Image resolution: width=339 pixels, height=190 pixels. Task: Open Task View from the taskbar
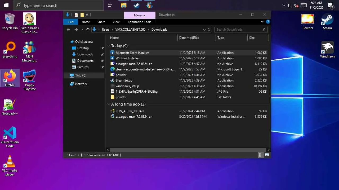click(x=110, y=5)
